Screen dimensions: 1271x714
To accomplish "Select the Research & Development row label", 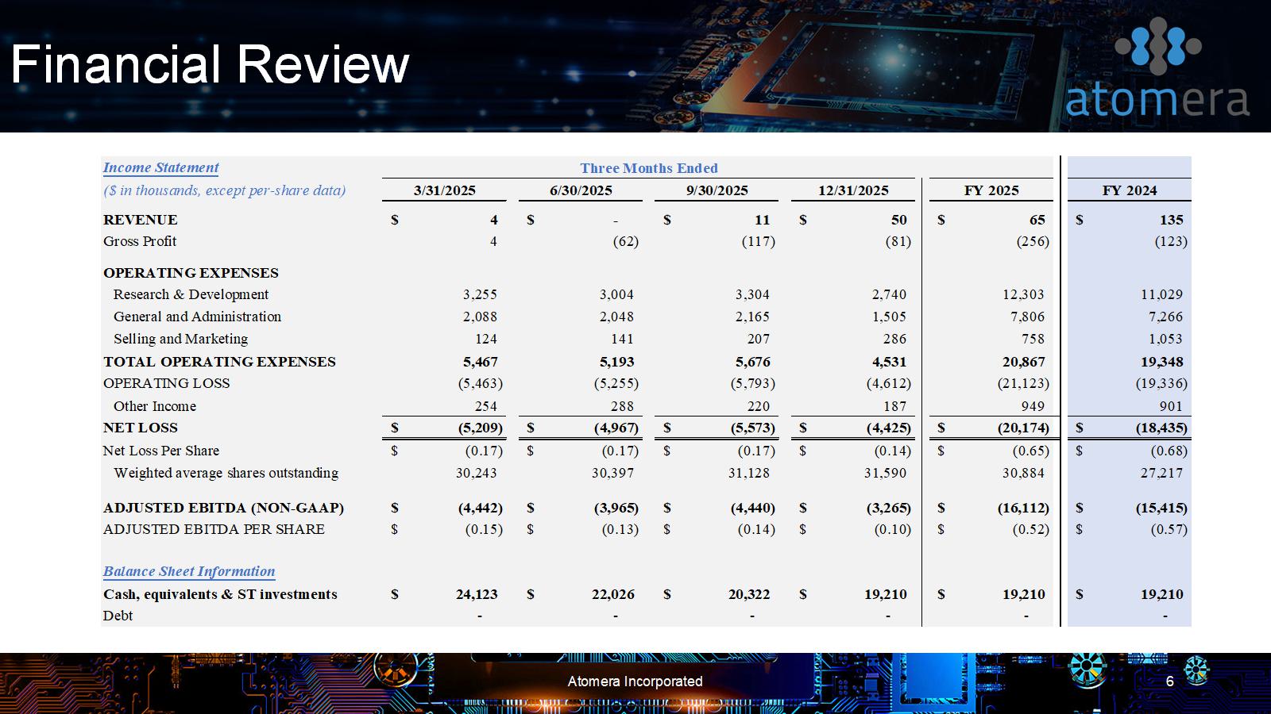I will point(191,294).
